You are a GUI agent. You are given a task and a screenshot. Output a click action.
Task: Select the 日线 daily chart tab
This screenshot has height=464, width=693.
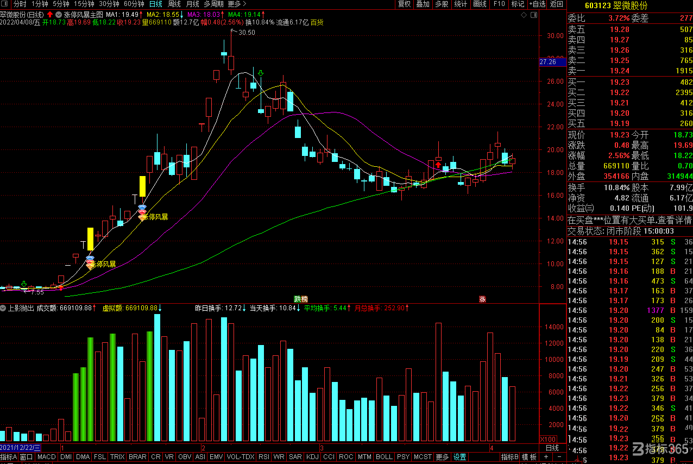tap(156, 4)
